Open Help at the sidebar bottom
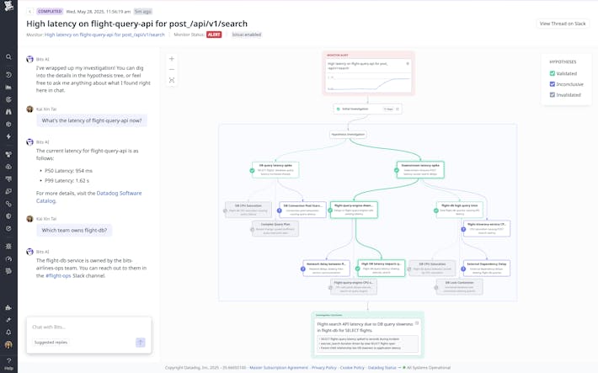The height and width of the screenshot is (373, 598). pyautogui.click(x=8, y=364)
